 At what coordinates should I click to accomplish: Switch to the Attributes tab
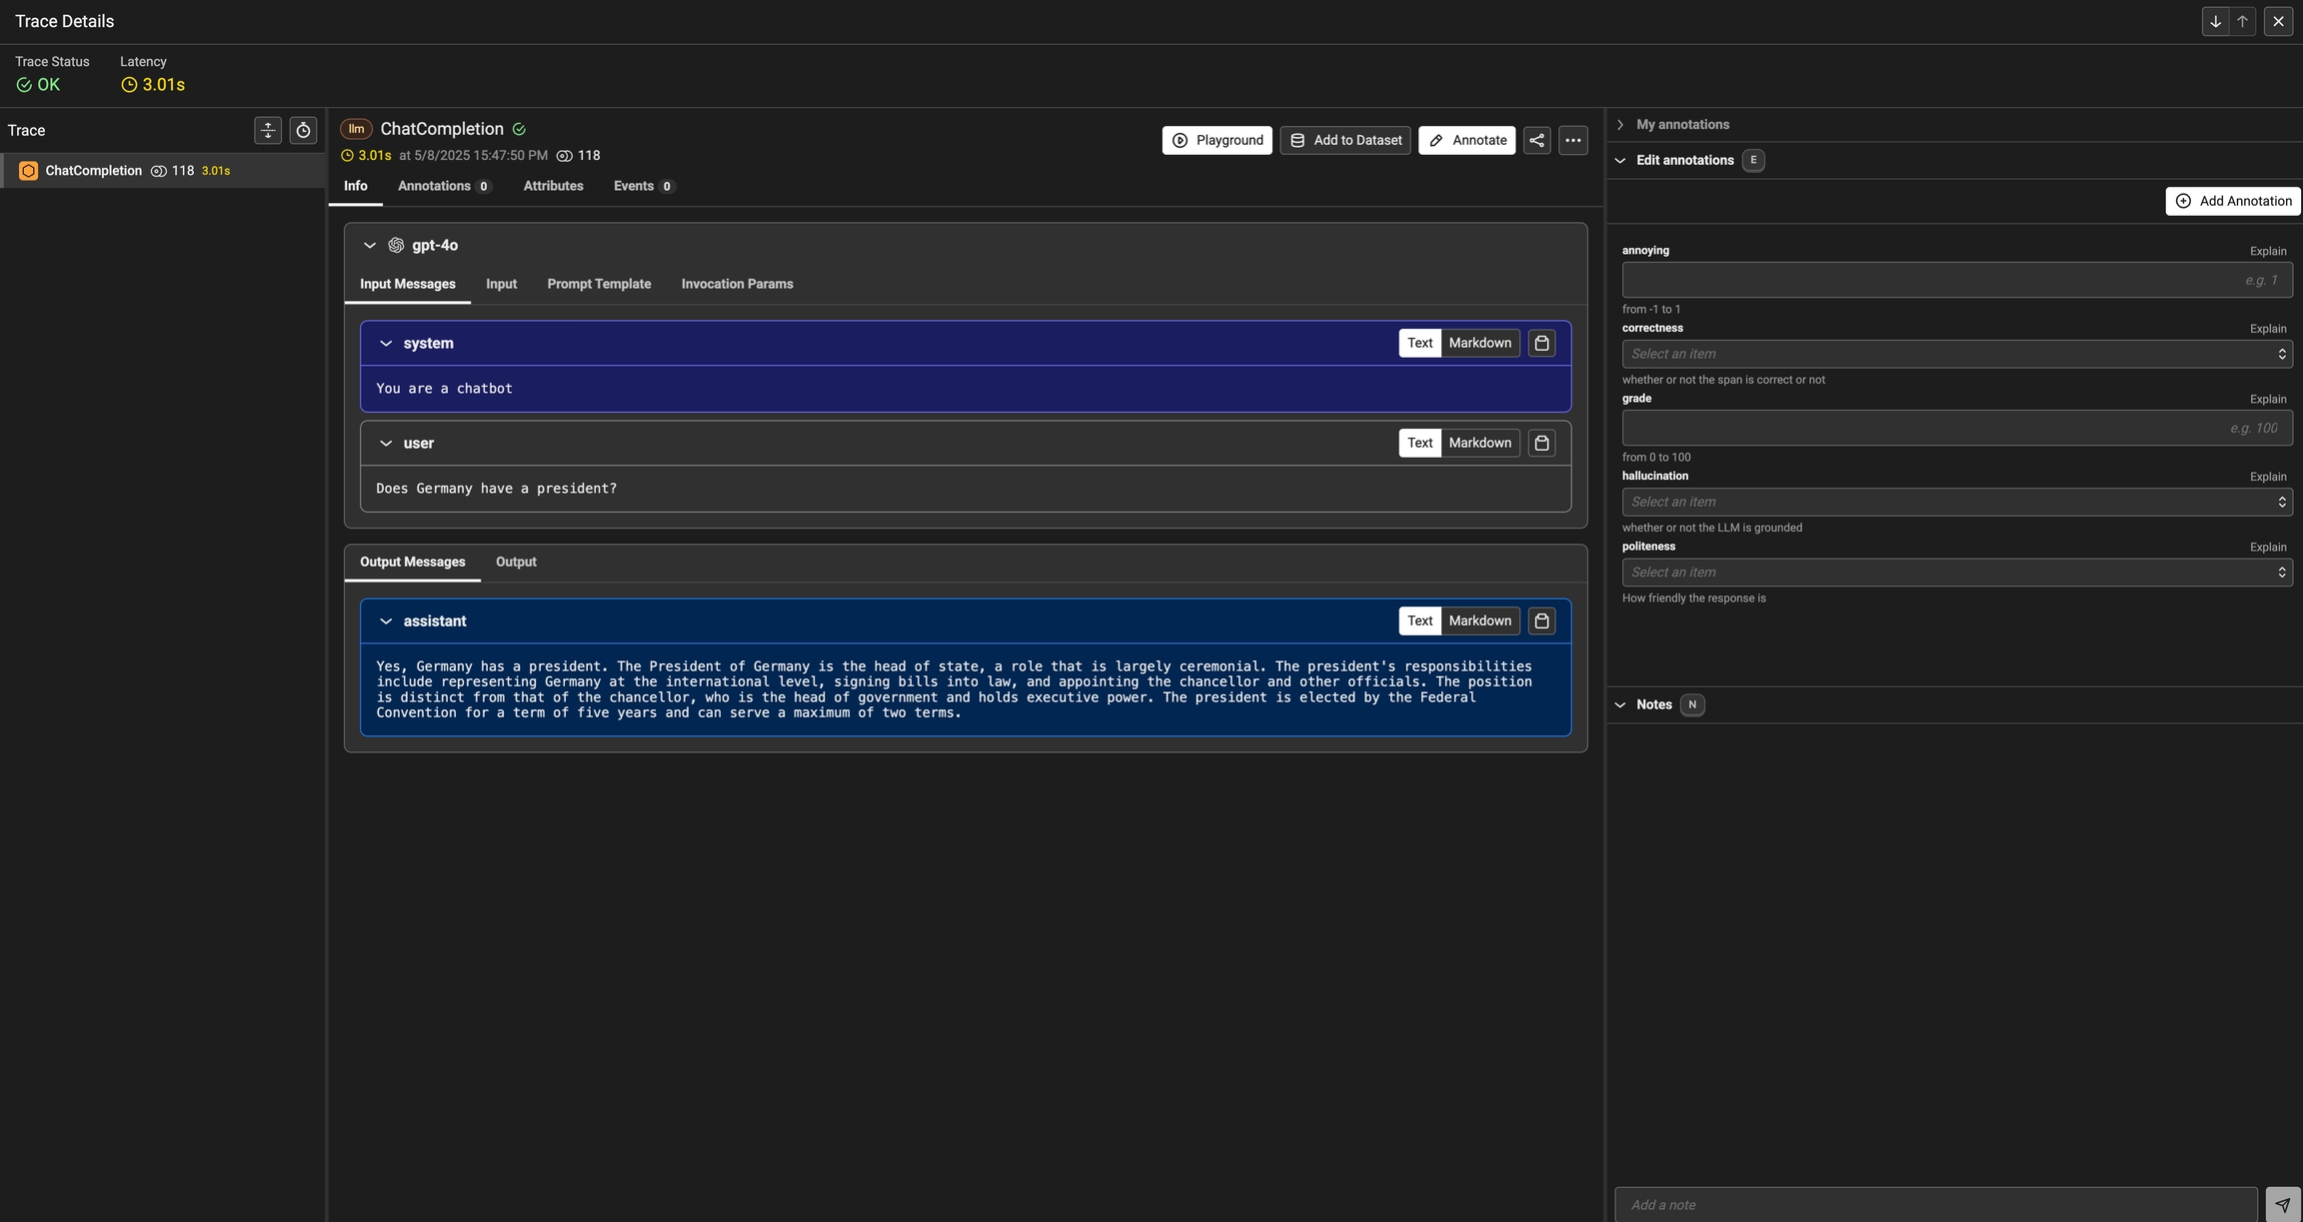(553, 187)
